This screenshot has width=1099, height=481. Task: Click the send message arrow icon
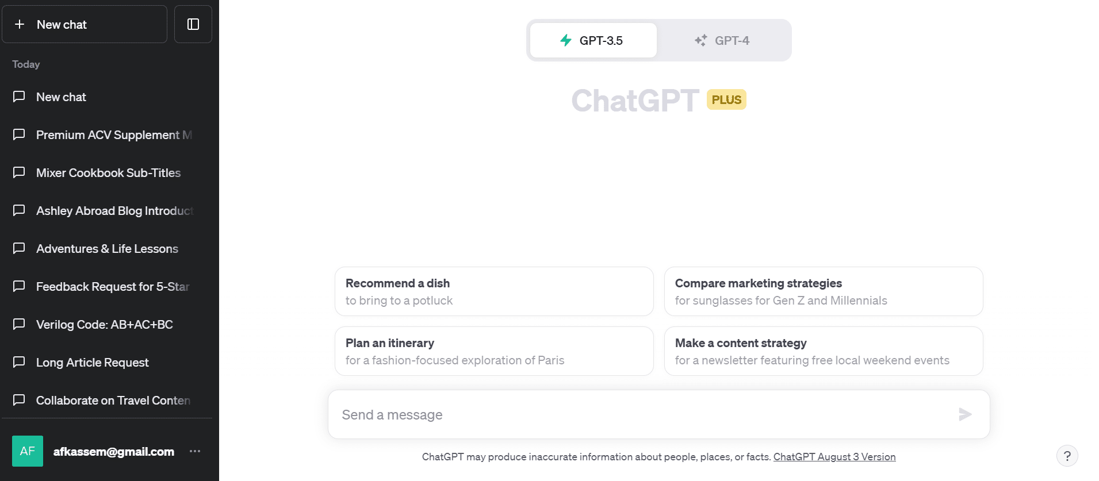click(965, 414)
